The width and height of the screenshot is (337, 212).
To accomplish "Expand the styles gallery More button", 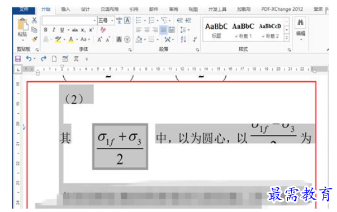I will coord(287,38).
